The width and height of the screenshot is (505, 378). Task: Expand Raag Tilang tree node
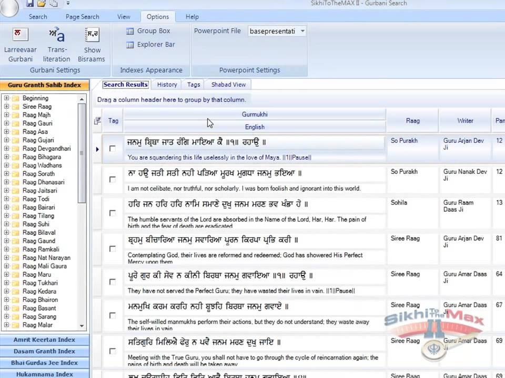[6, 216]
